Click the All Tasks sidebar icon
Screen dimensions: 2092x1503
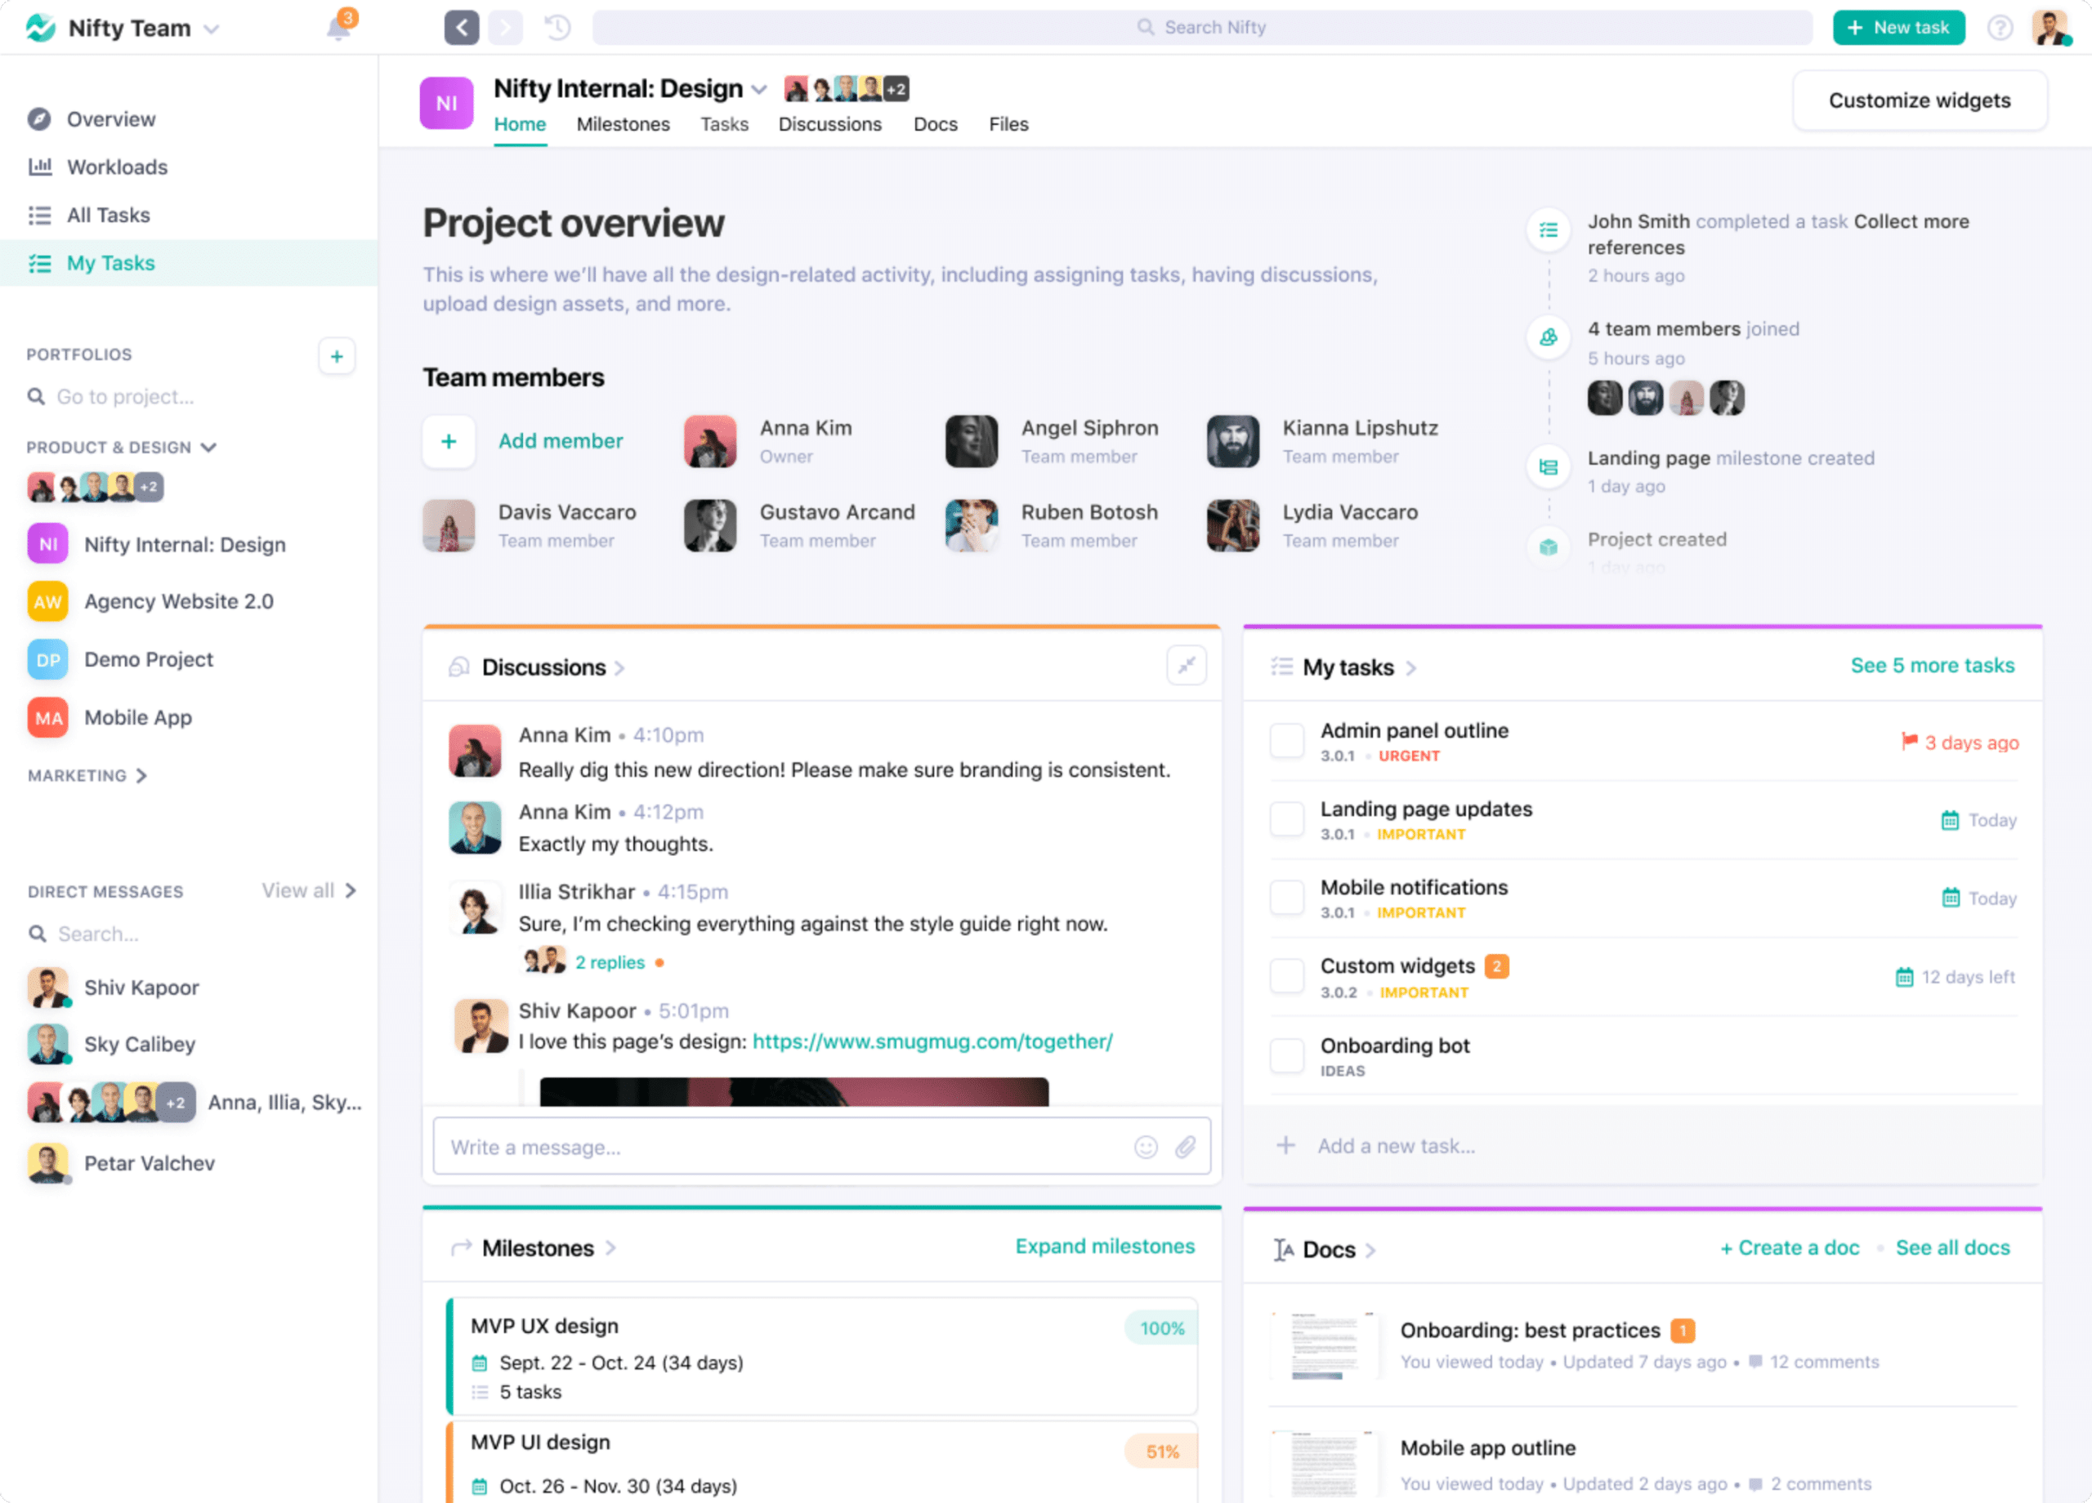click(39, 212)
